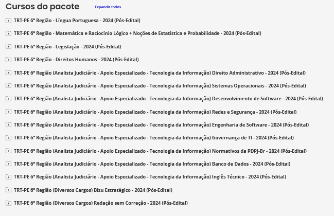Expand the Inglês Técnico course plus icon
Image resolution: width=334 pixels, height=216 pixels.
pyautogui.click(x=8, y=177)
